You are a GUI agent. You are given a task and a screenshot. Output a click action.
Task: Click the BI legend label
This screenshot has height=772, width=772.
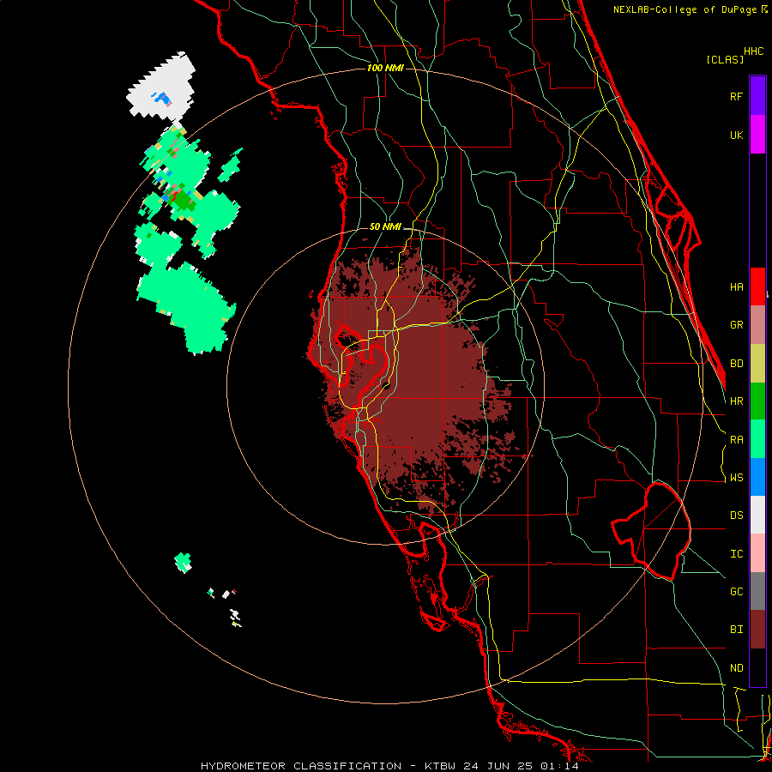[736, 630]
